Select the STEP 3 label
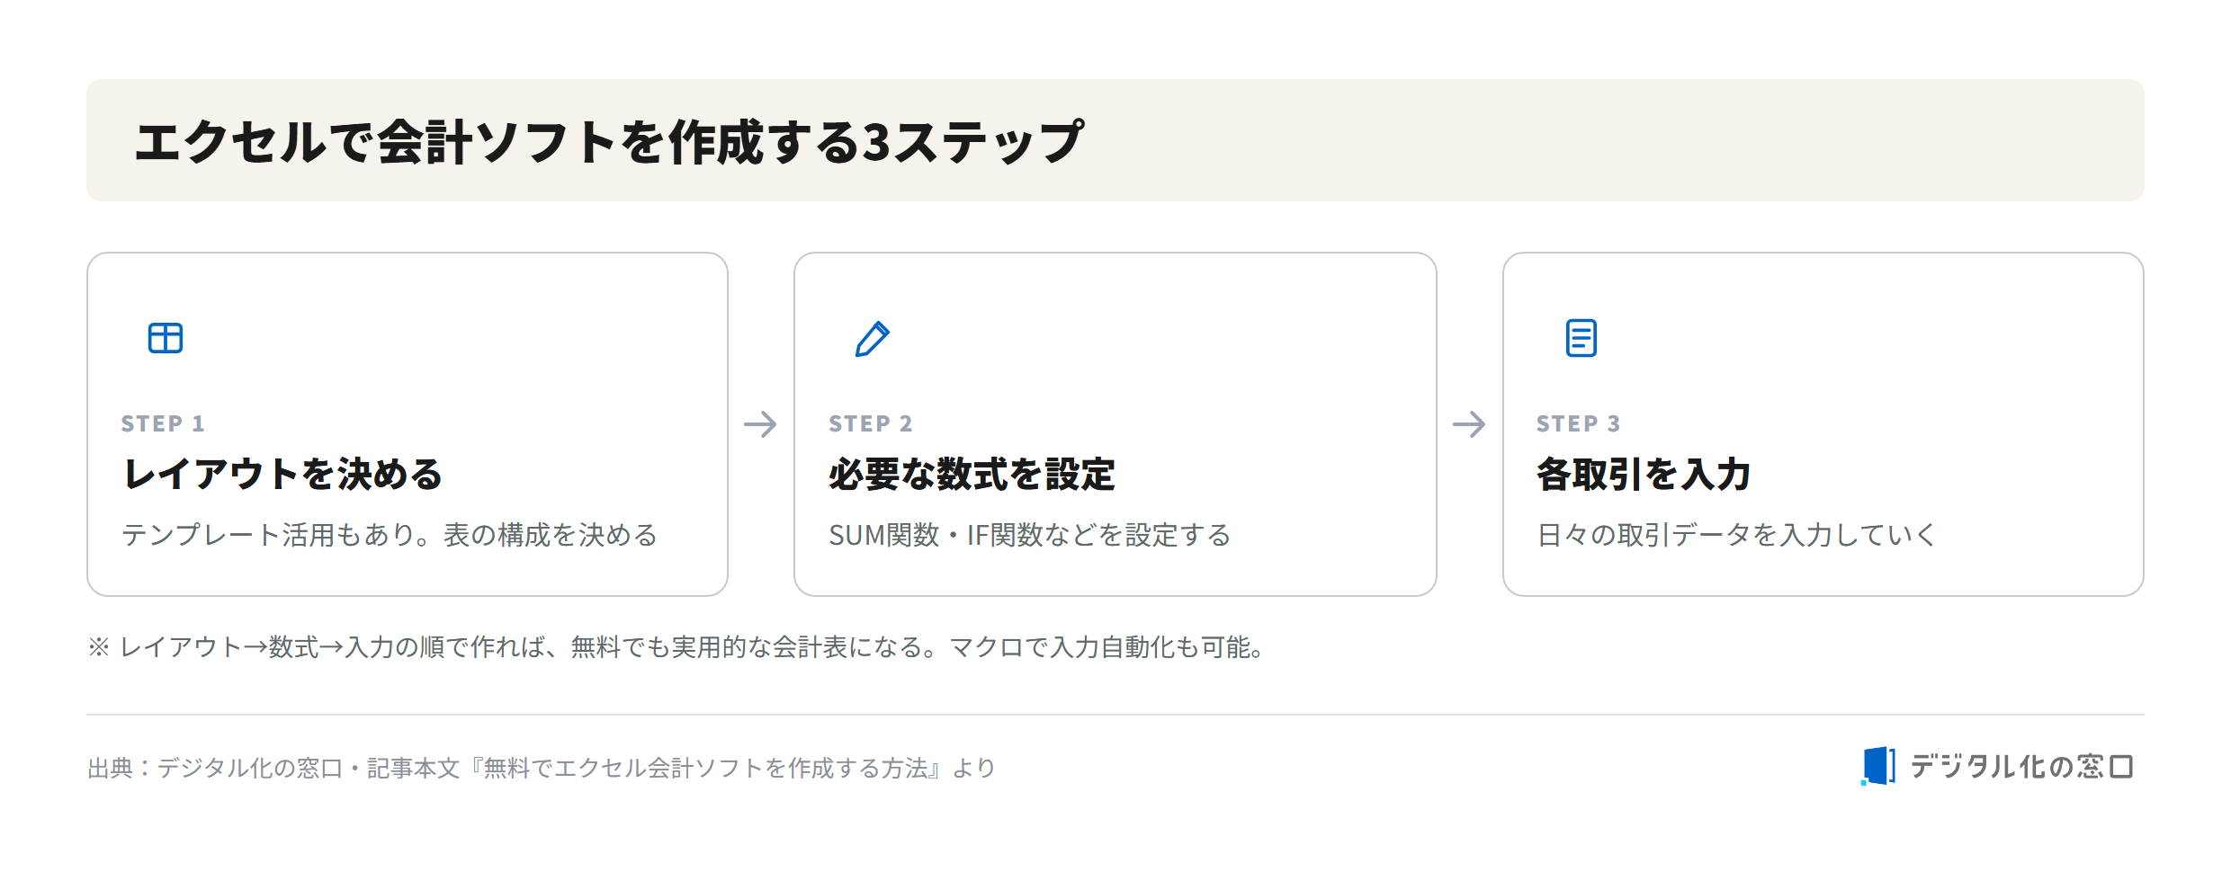2231x872 pixels. pyautogui.click(x=1578, y=423)
